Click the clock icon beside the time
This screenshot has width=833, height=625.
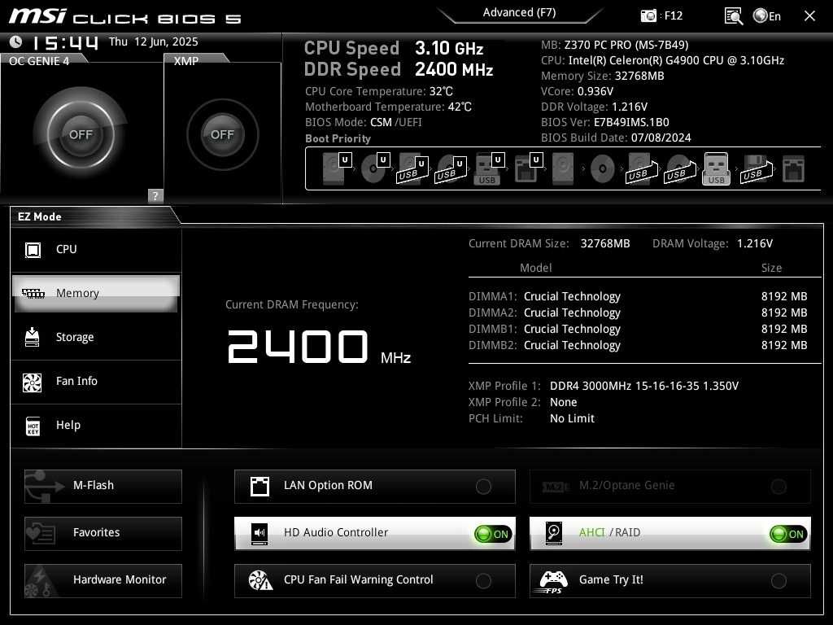[x=16, y=42]
